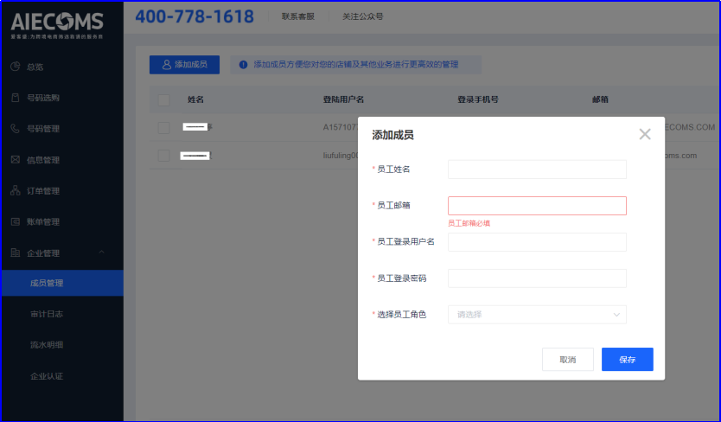Open 总览 in the sidebar
The height and width of the screenshot is (422, 721).
click(x=35, y=67)
